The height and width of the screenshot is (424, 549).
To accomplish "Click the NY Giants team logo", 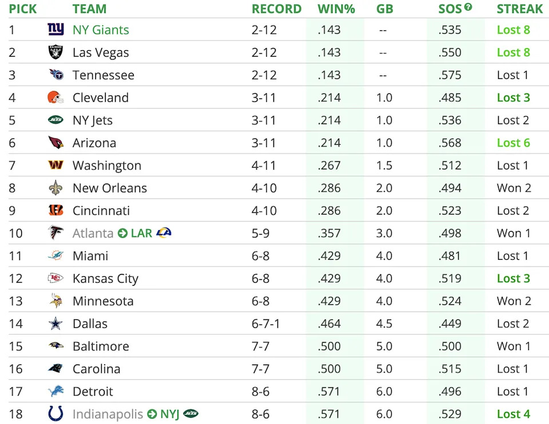I will click(56, 30).
